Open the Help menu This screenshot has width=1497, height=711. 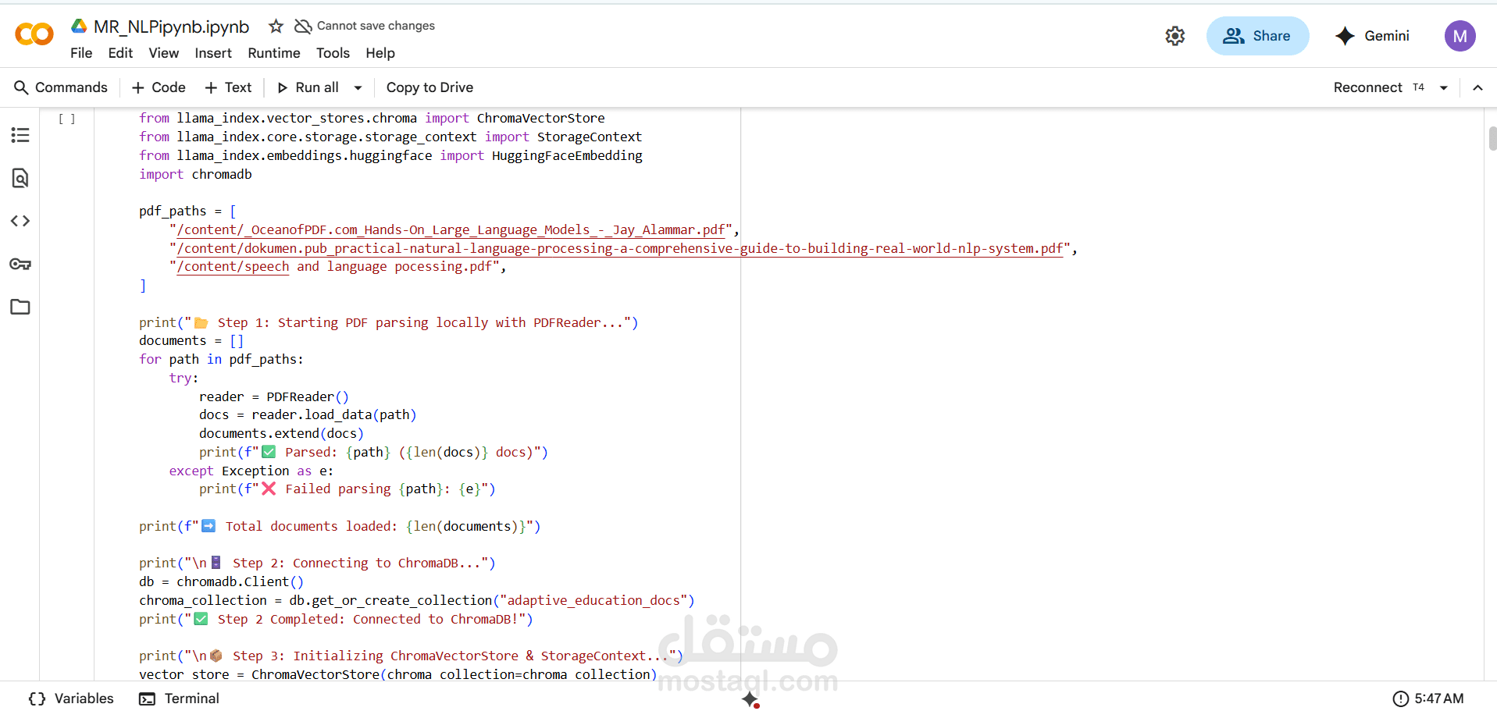point(380,53)
